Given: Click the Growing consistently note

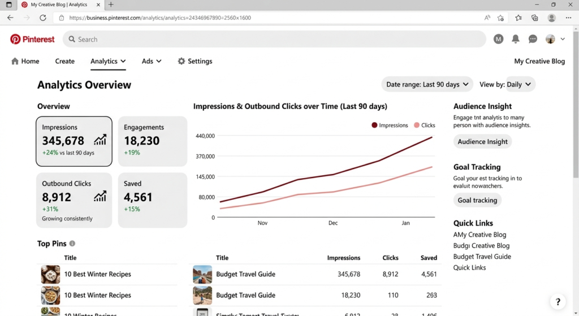Looking at the screenshot, I should (67, 219).
